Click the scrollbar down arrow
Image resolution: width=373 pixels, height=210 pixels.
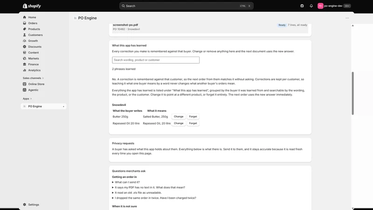(352, 209)
